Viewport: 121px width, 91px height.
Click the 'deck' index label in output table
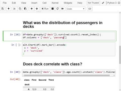click(27, 85)
